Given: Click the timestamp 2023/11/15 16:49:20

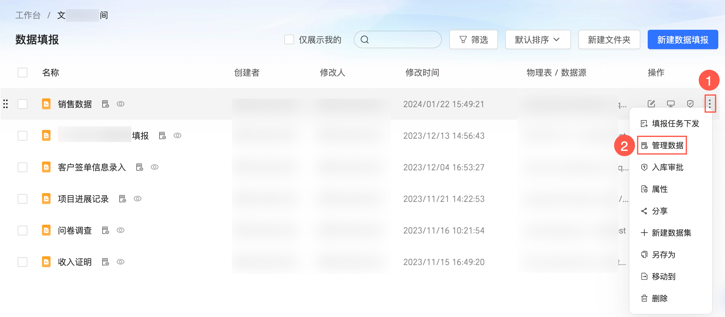Looking at the screenshot, I should click(444, 262).
